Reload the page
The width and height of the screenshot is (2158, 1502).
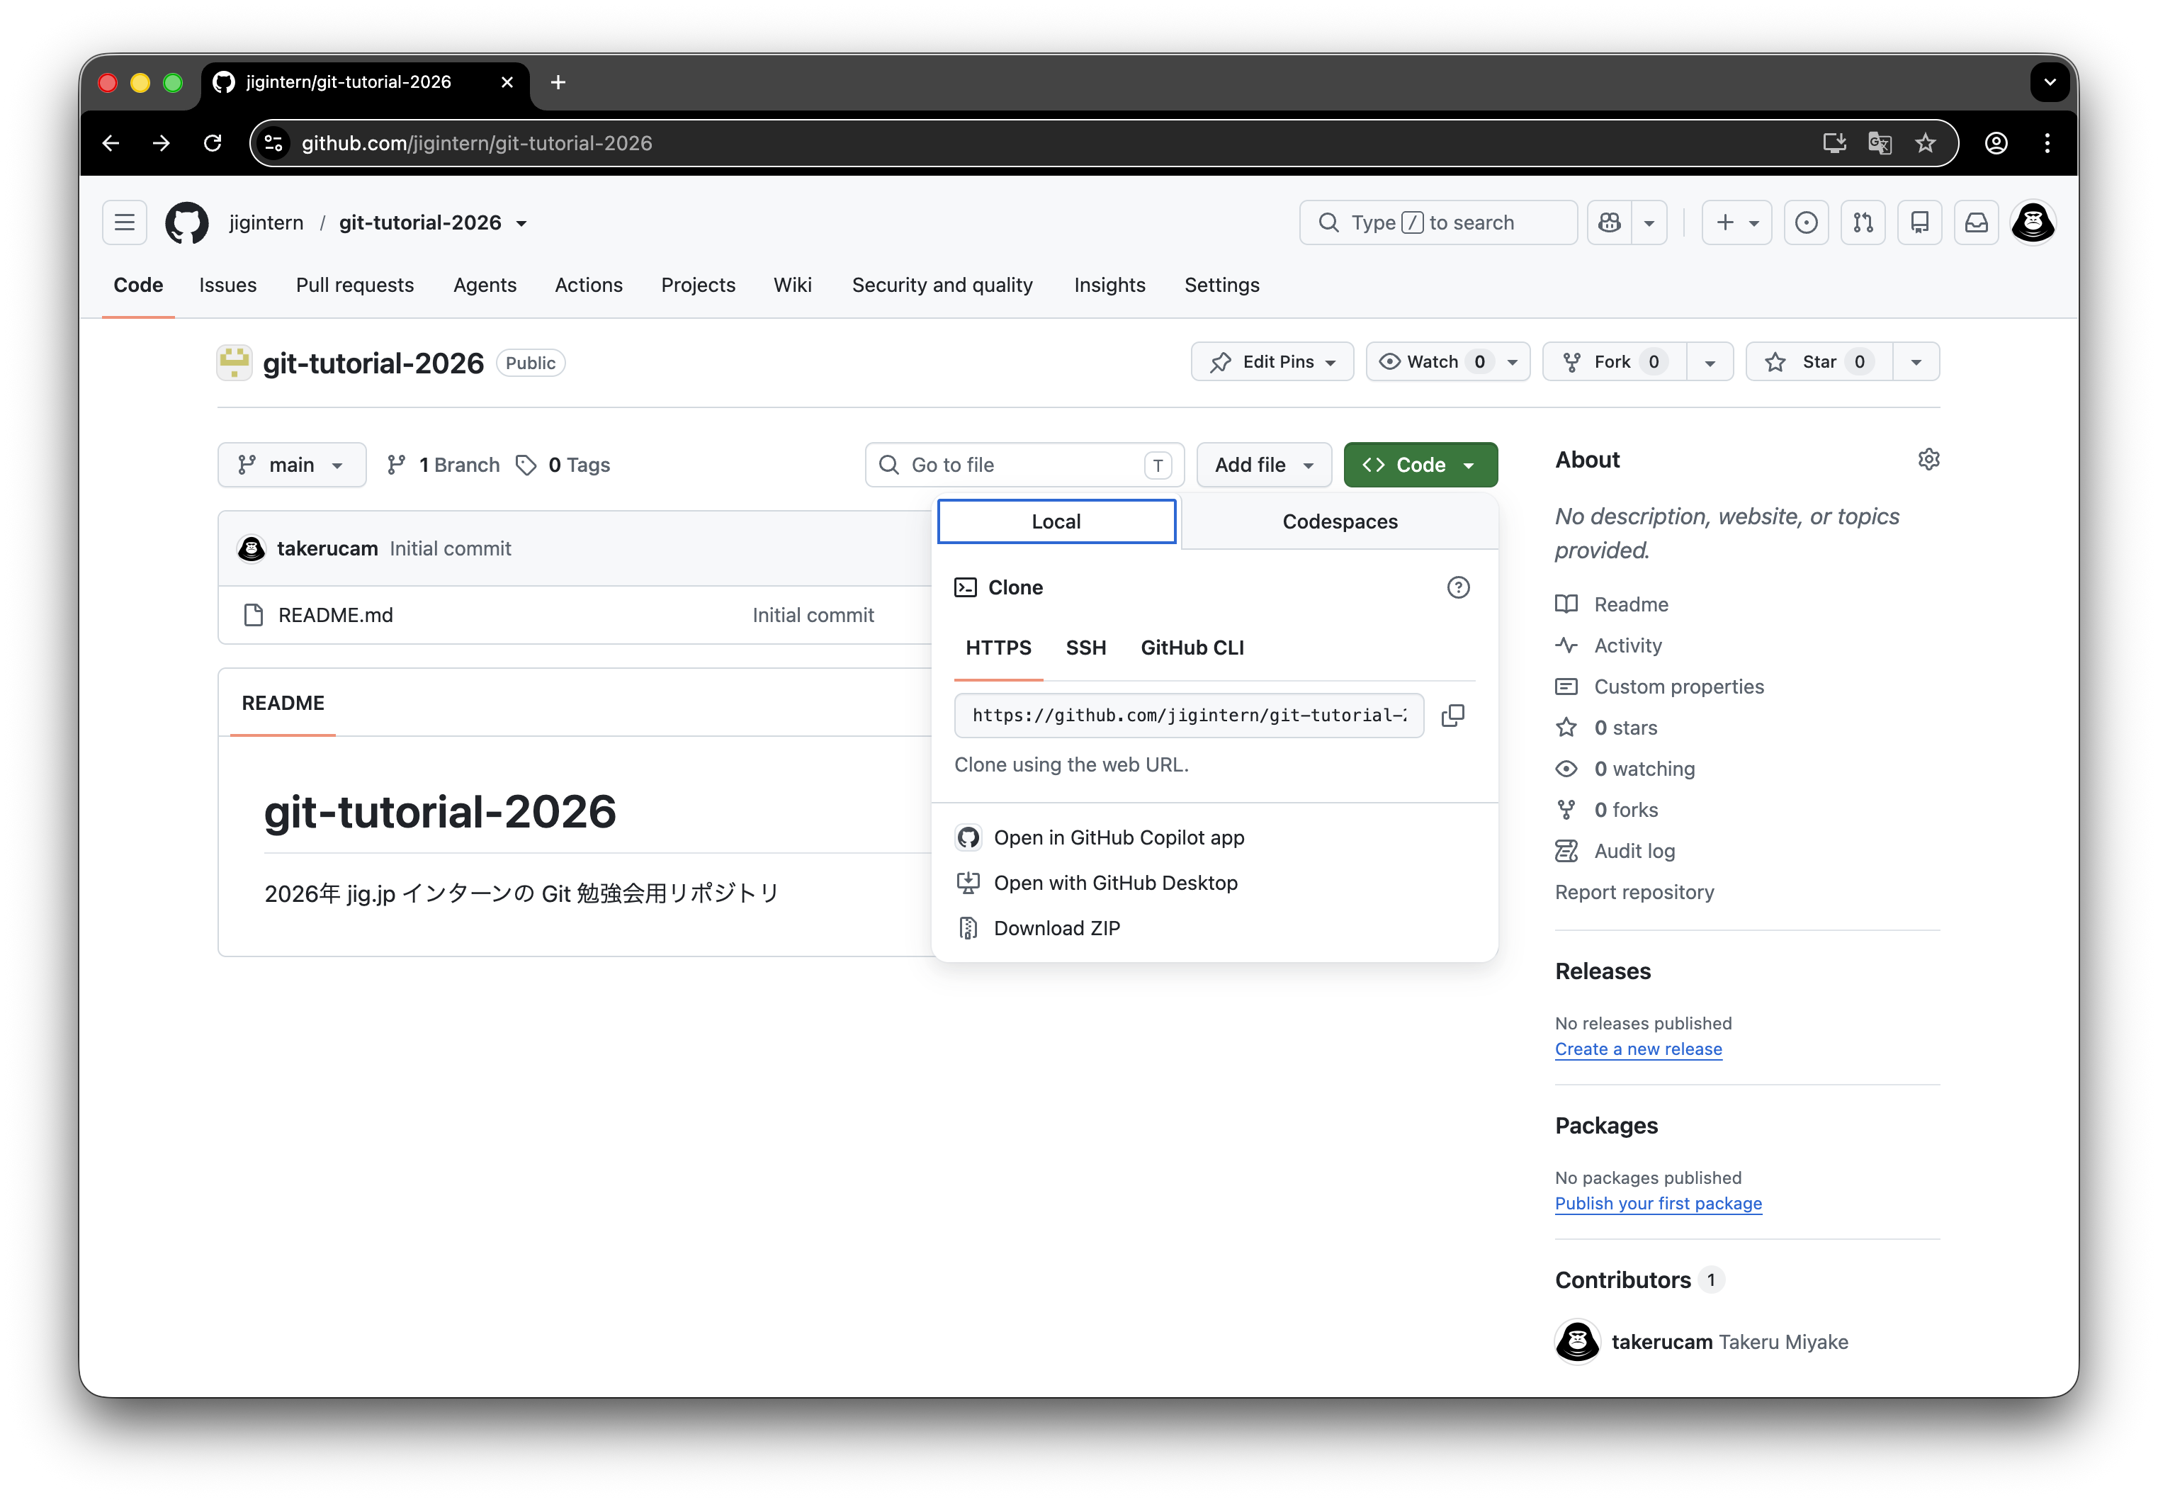pyautogui.click(x=213, y=143)
